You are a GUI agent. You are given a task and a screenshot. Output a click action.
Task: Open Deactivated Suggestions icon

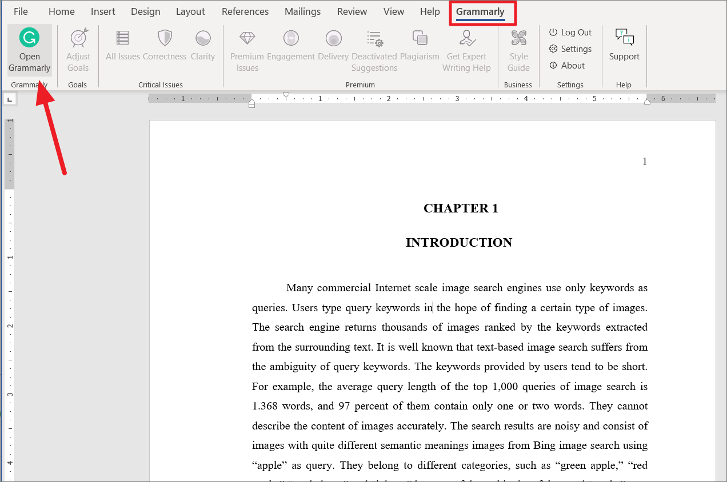pyautogui.click(x=374, y=39)
